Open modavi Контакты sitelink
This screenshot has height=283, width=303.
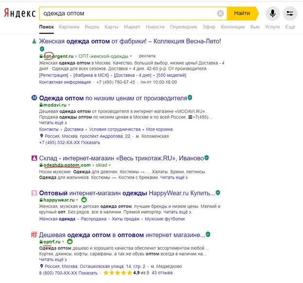pyautogui.click(x=49, y=129)
